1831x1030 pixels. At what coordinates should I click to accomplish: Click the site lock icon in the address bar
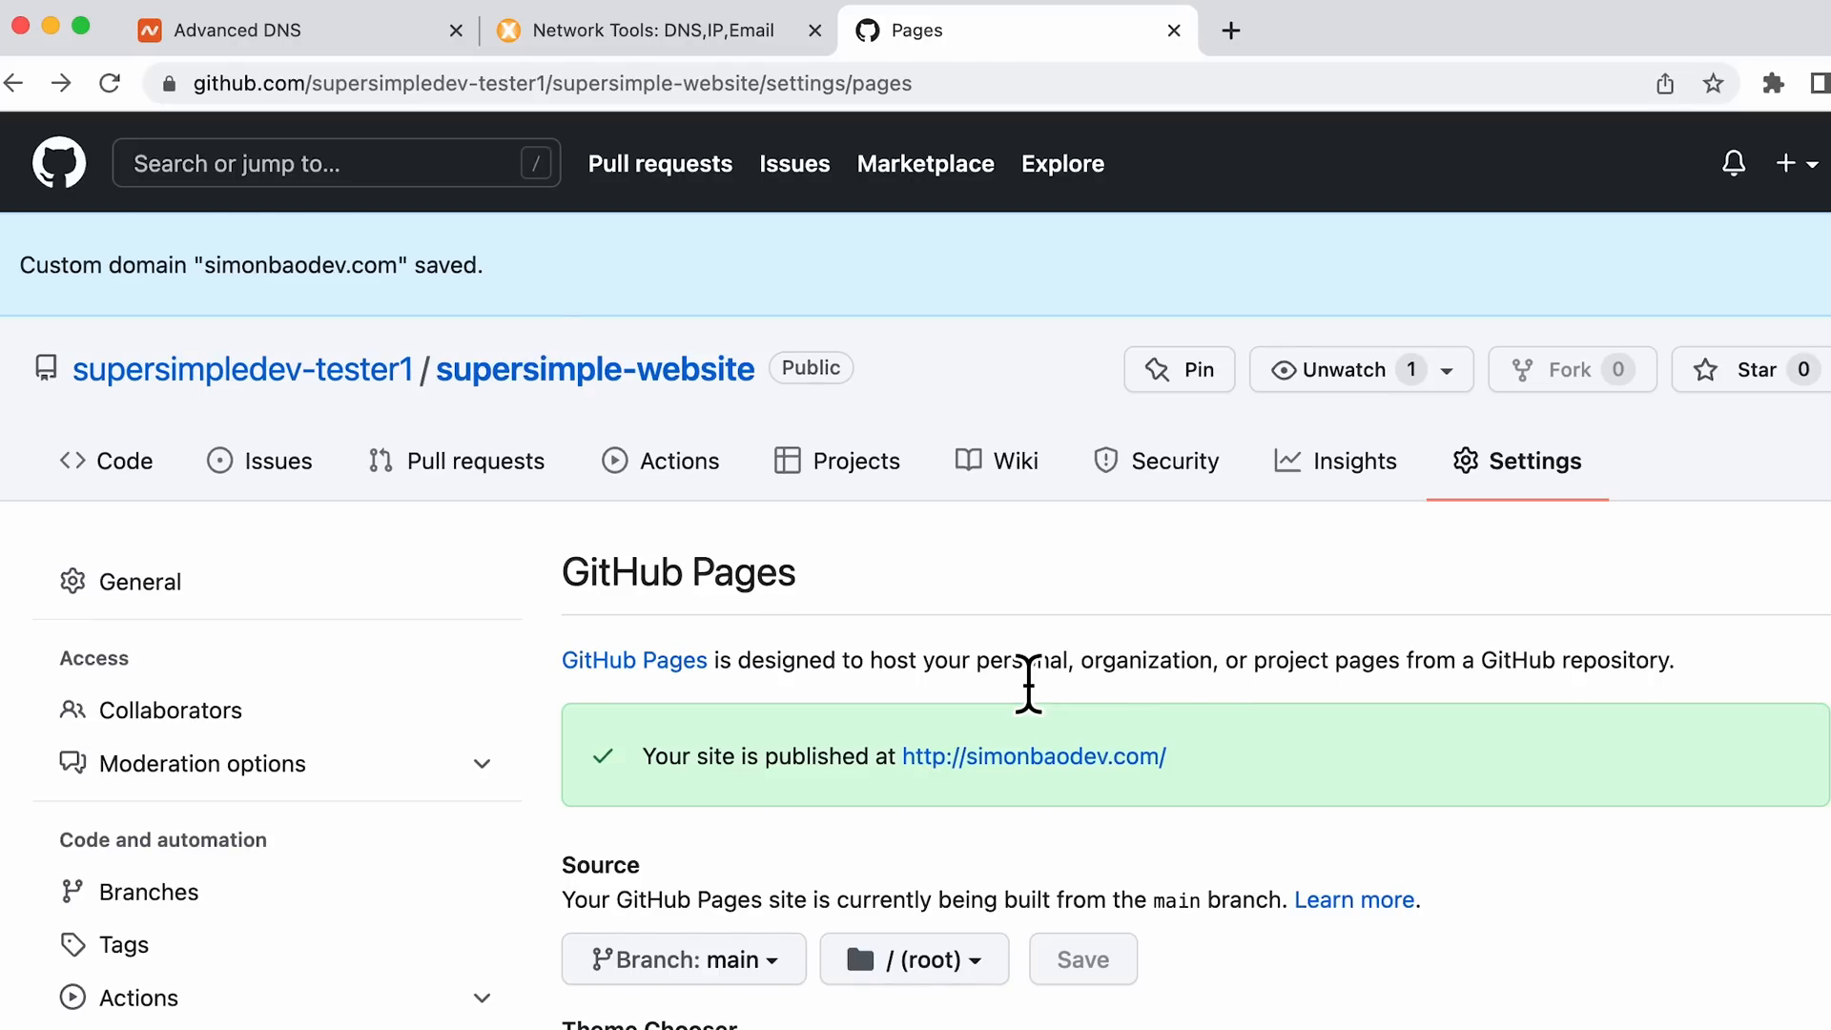pos(169,84)
